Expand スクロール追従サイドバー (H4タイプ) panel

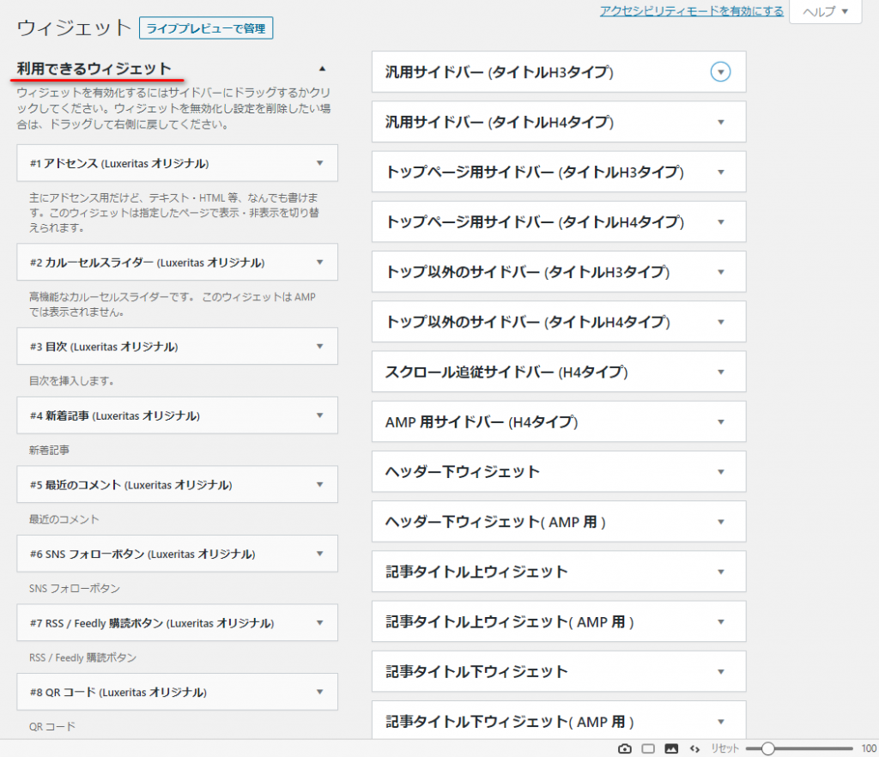[721, 372]
